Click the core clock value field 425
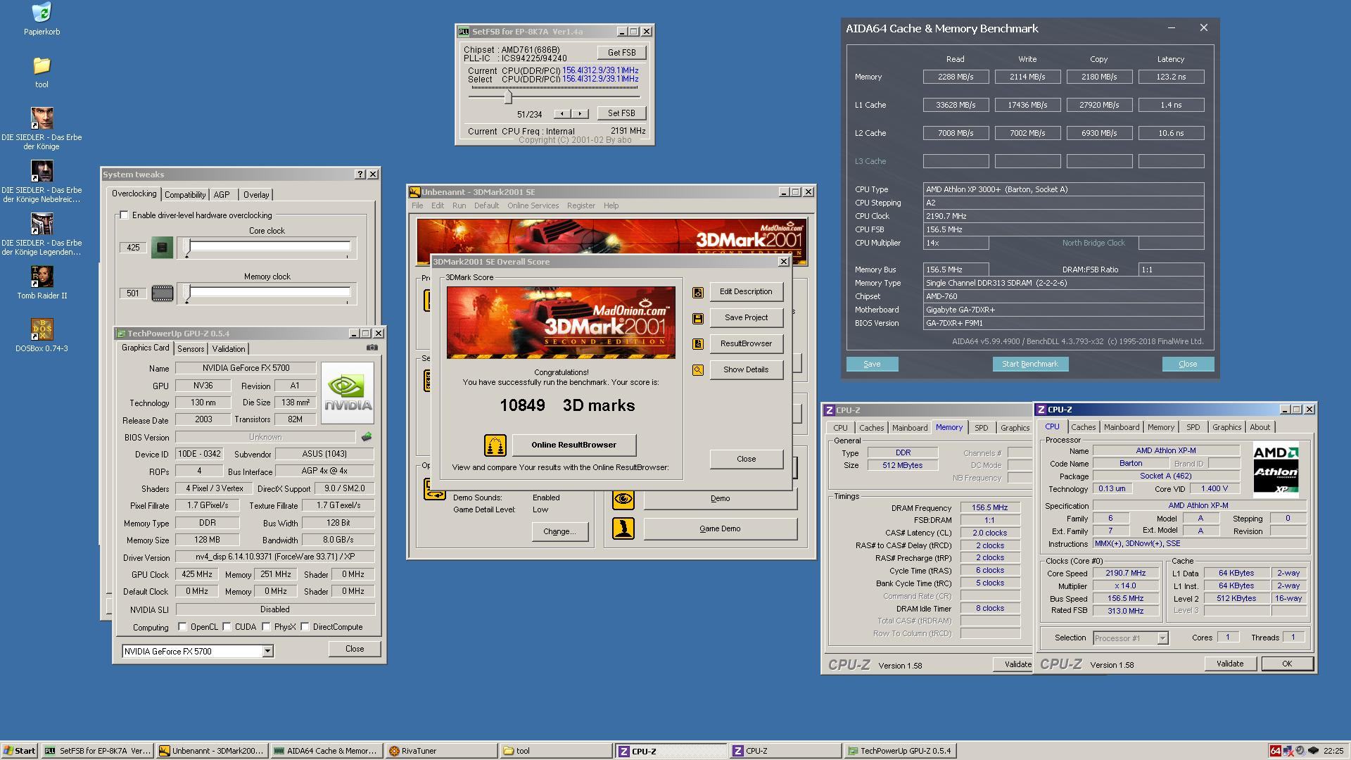 click(x=133, y=248)
